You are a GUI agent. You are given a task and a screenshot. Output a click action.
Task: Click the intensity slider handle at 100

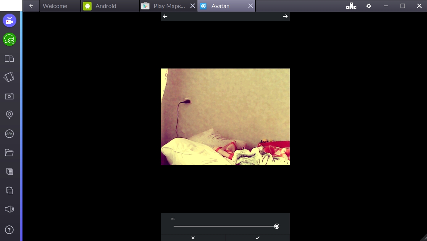tap(277, 226)
